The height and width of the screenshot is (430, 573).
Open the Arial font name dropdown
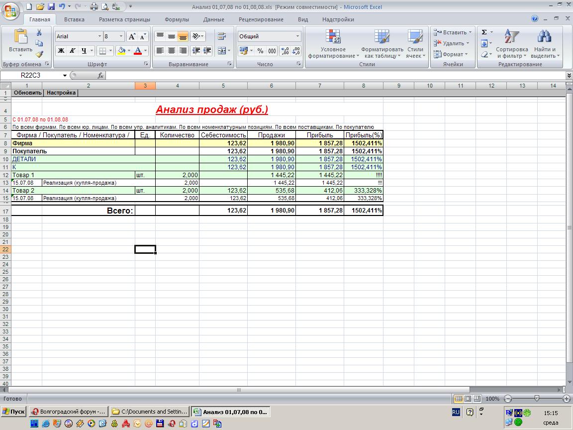[98, 36]
